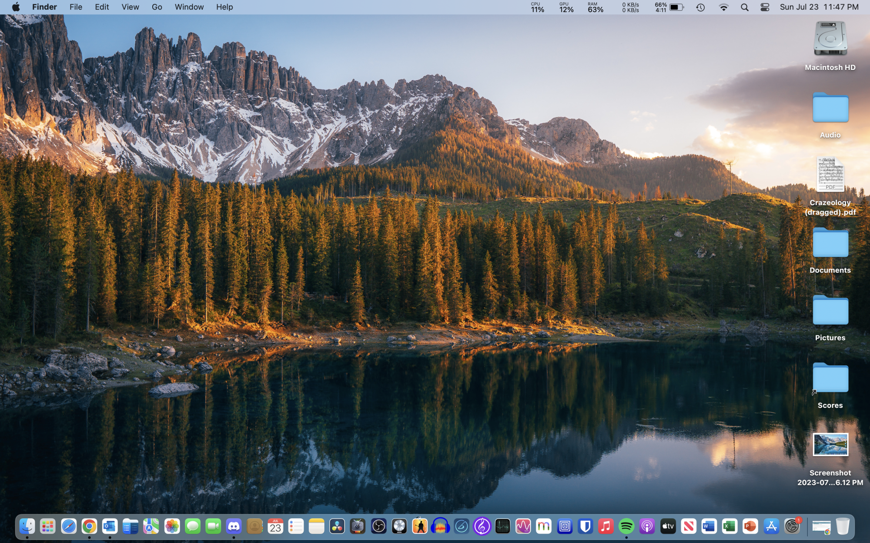The image size is (870, 543).
Task: Select the Screenshot thumbnail on desktop
Action: point(830,445)
